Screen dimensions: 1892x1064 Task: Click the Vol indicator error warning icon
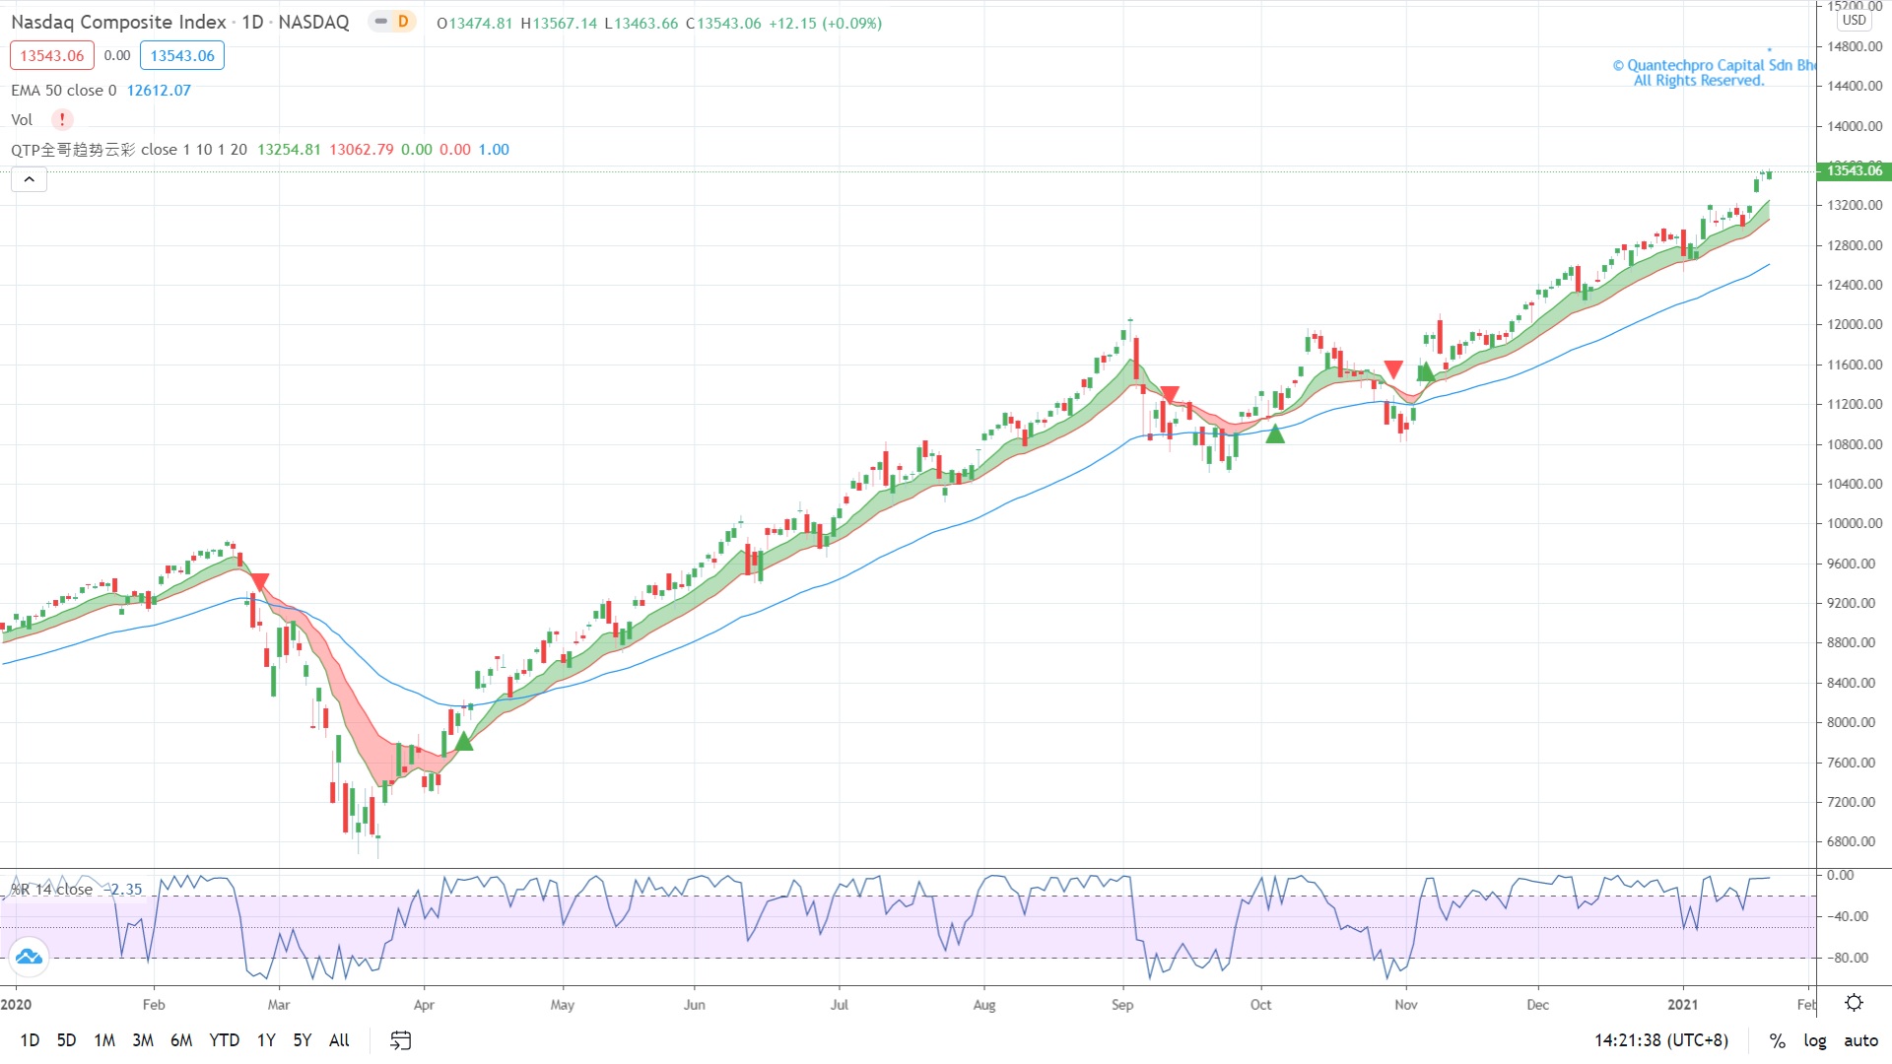[62, 119]
